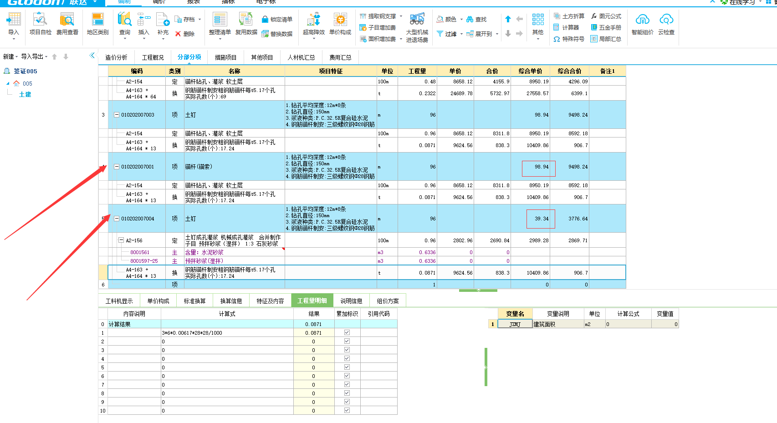Switch to 费用汇总 tab
This screenshot has width=777, height=423.
[x=340, y=57]
